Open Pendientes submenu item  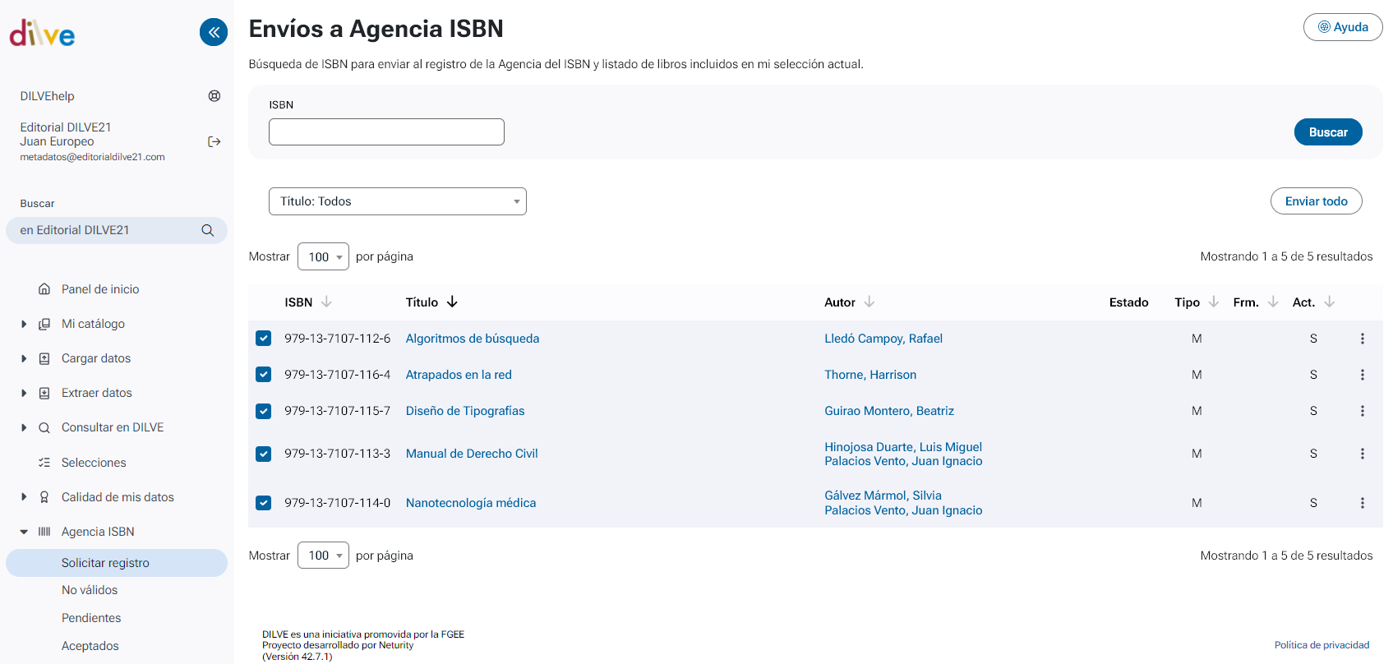click(91, 618)
